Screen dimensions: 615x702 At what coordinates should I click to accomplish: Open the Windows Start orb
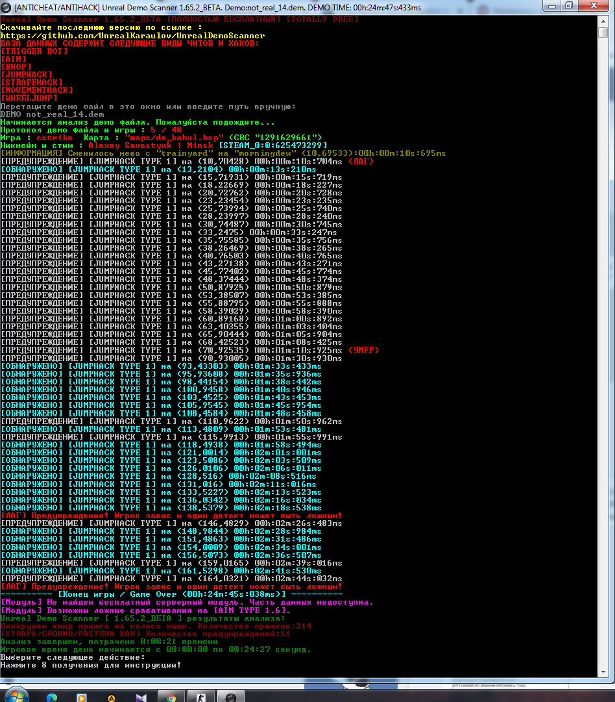[17, 696]
